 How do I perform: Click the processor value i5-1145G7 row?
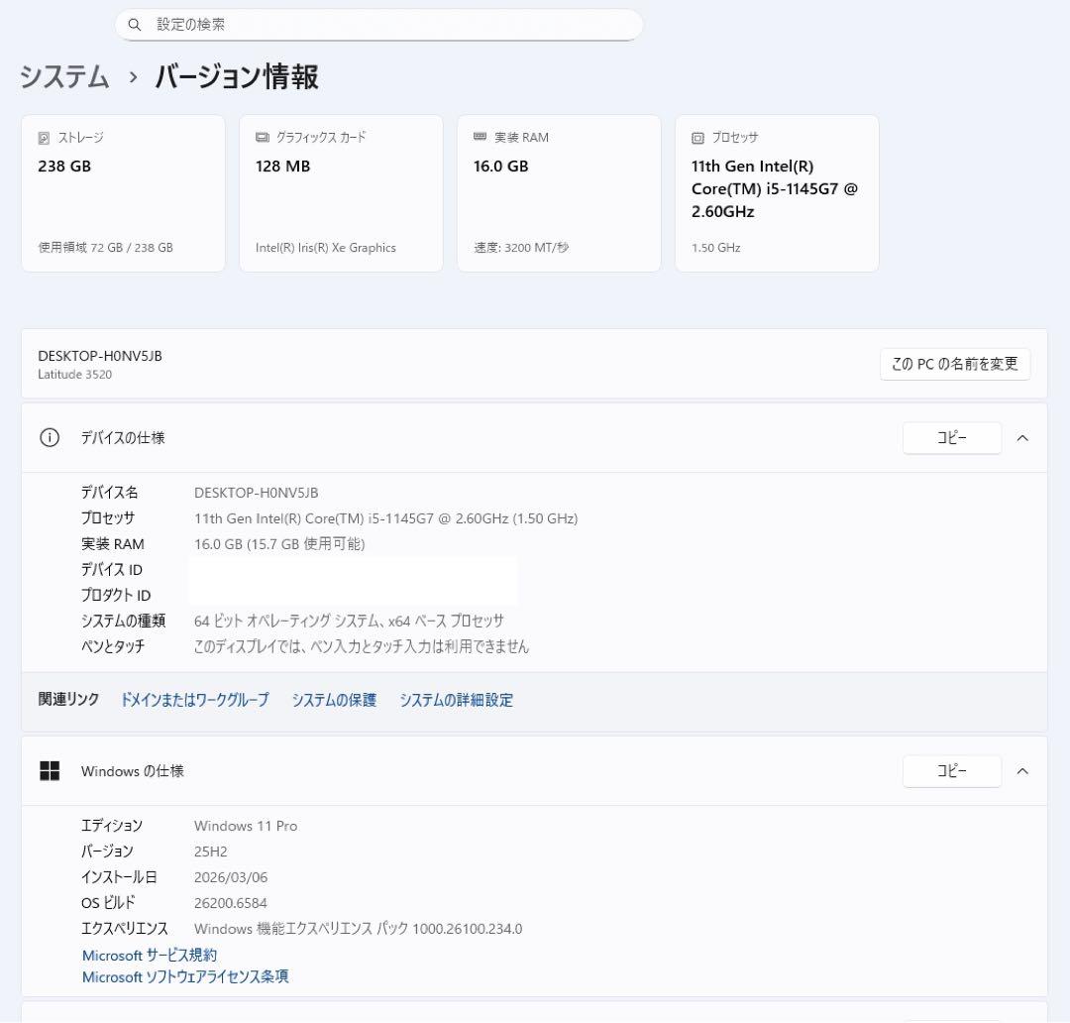[x=385, y=518]
